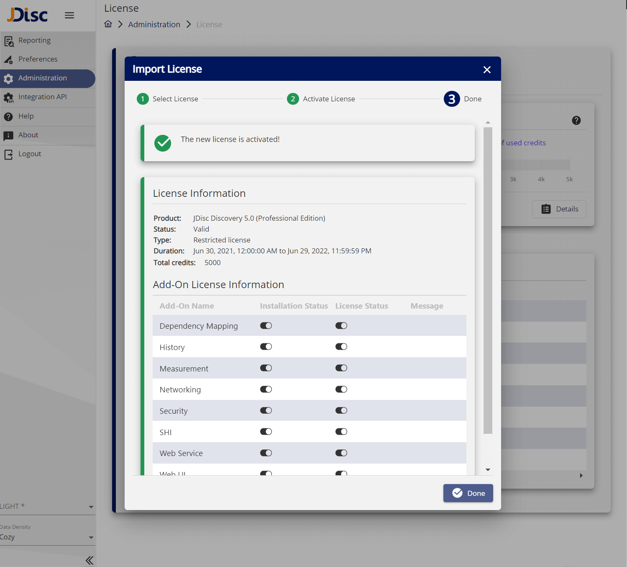627x567 pixels.
Task: Open the LIGHT theme dropdown
Action: tap(46, 507)
